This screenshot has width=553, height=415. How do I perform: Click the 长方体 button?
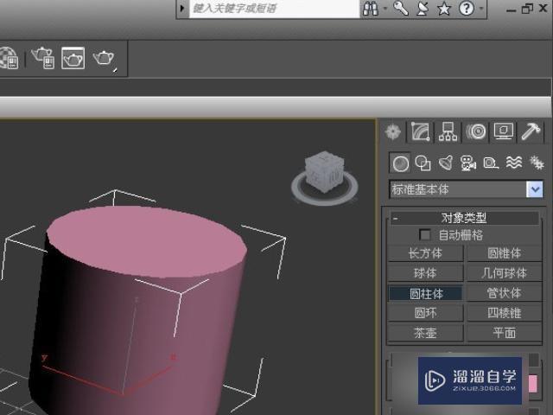pyautogui.click(x=425, y=253)
